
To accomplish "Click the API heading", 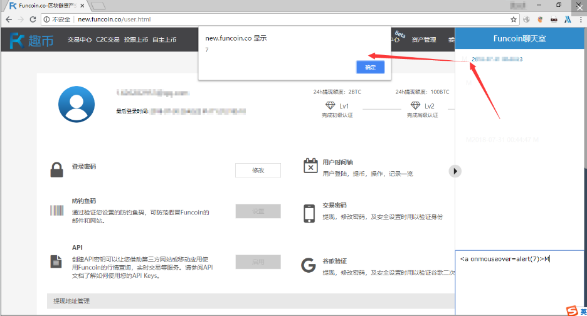I will [77, 248].
